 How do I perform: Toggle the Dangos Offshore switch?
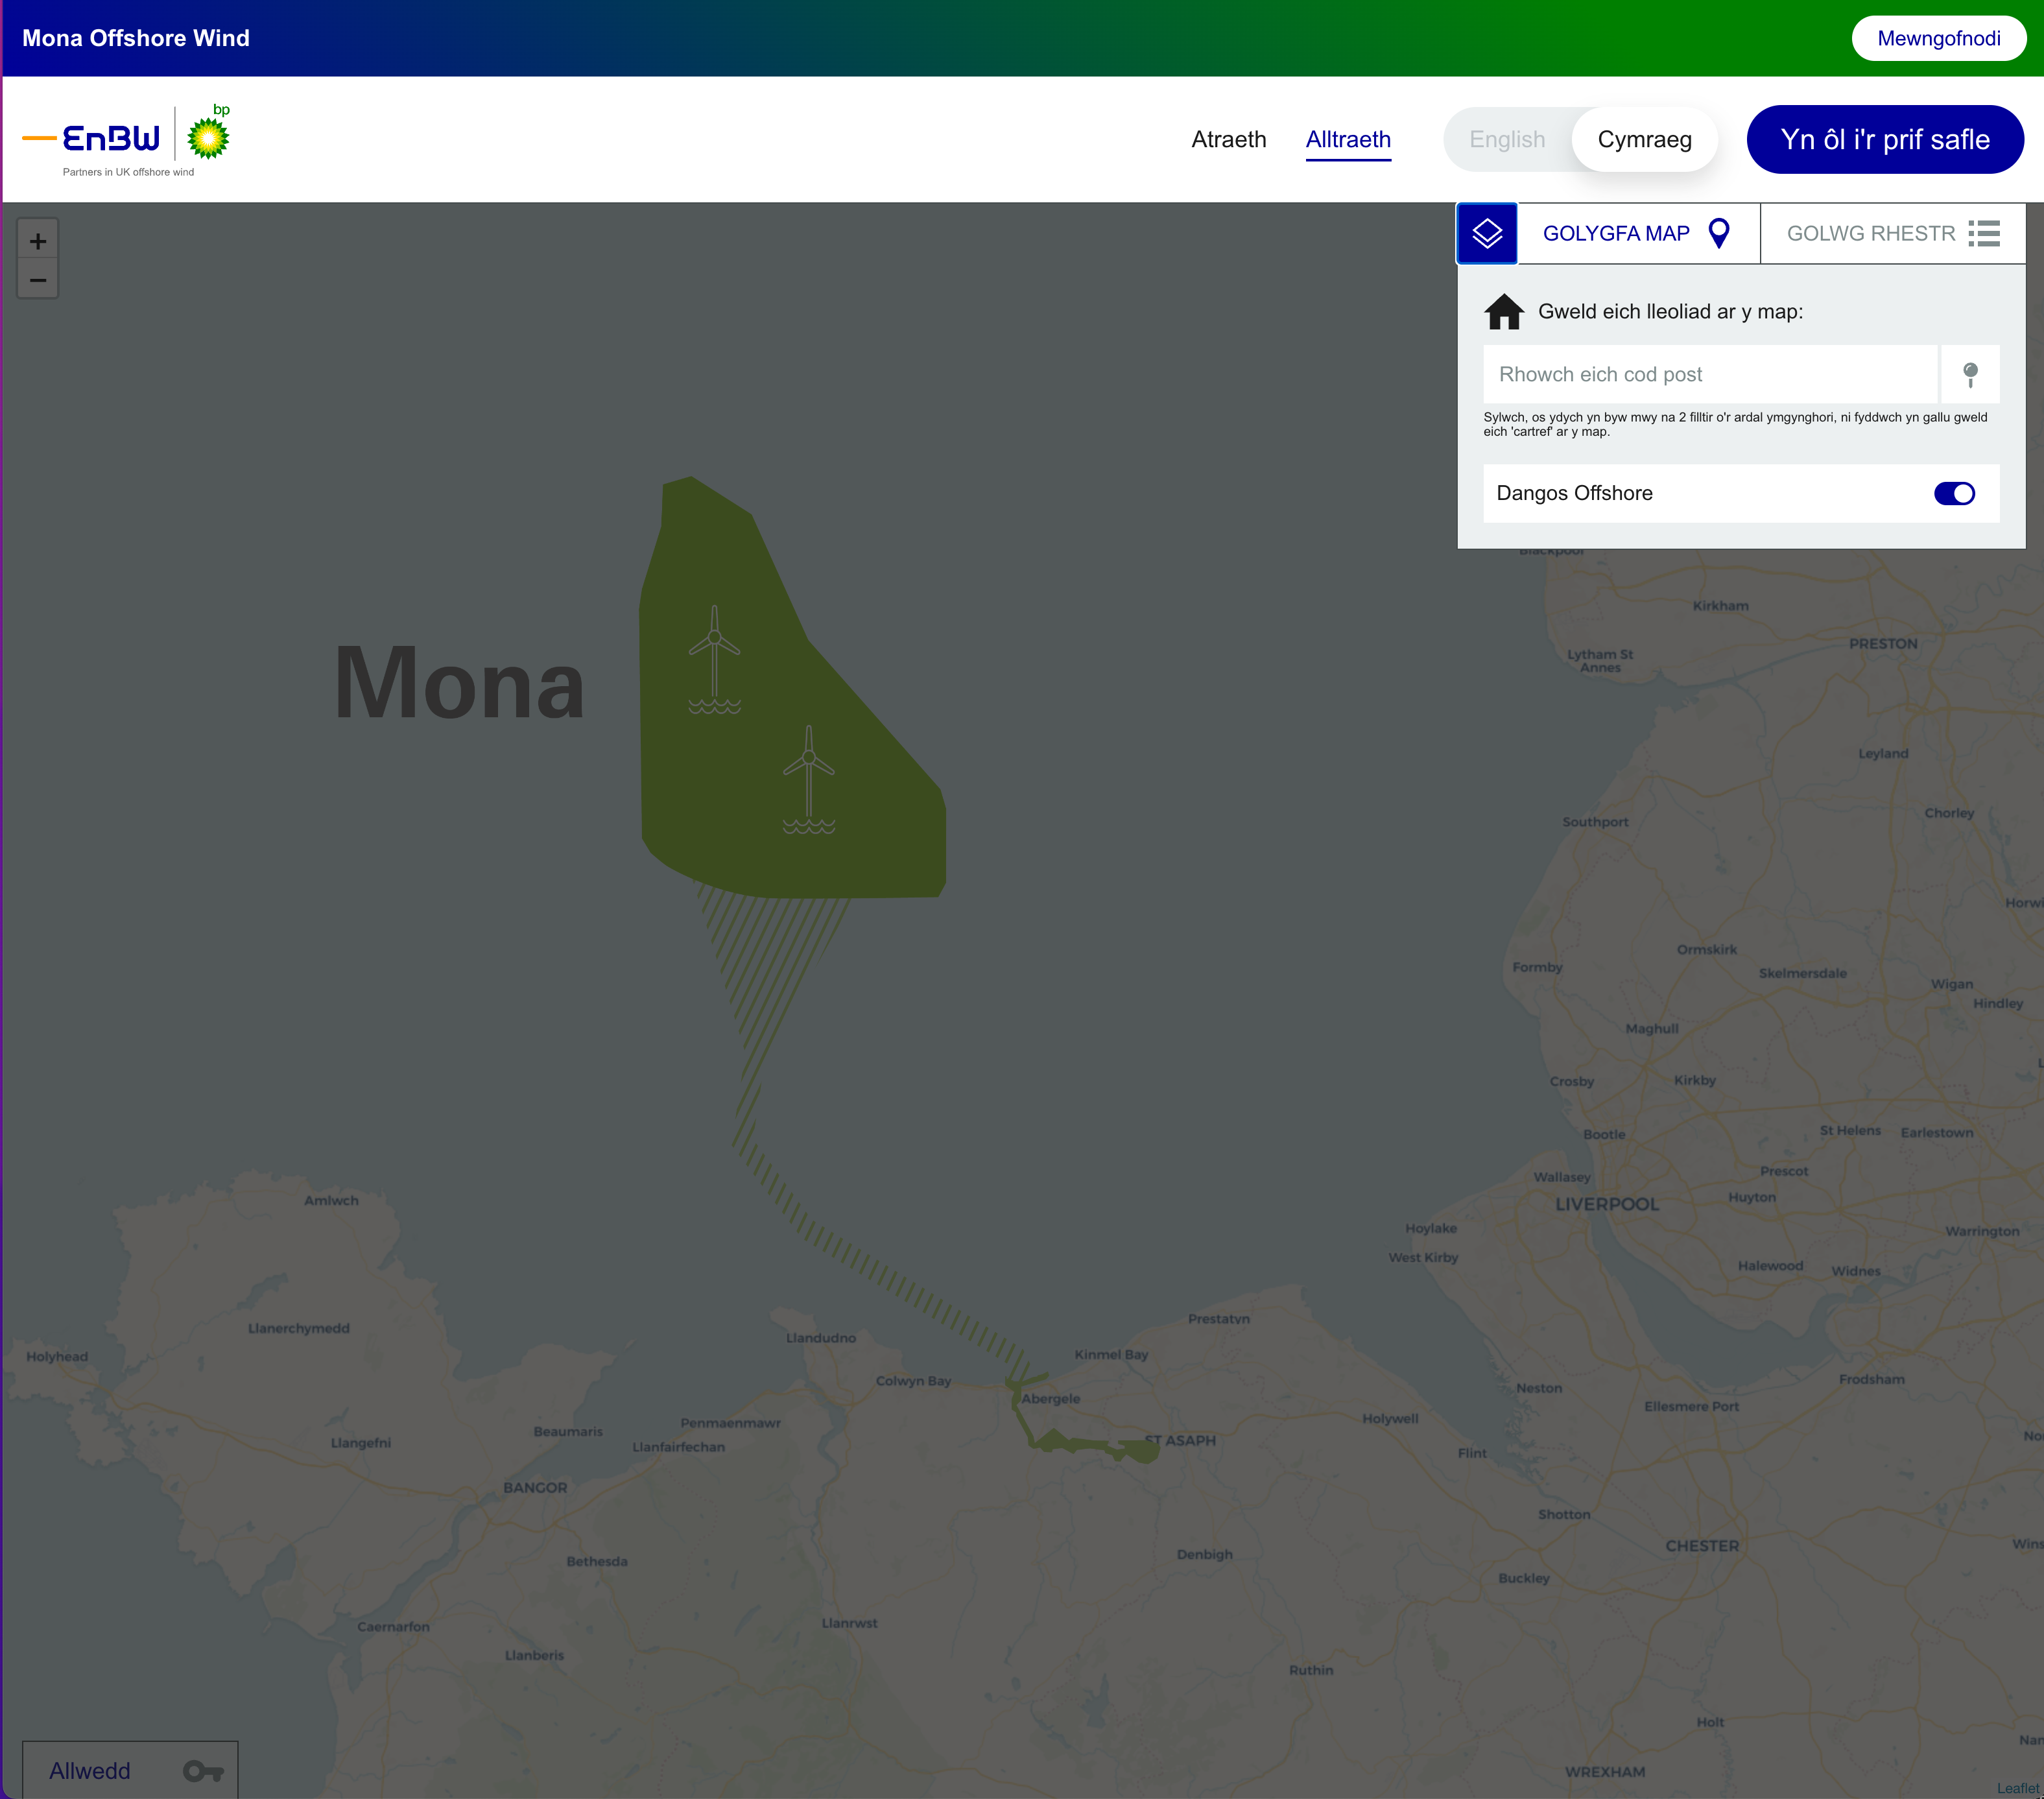tap(1954, 494)
